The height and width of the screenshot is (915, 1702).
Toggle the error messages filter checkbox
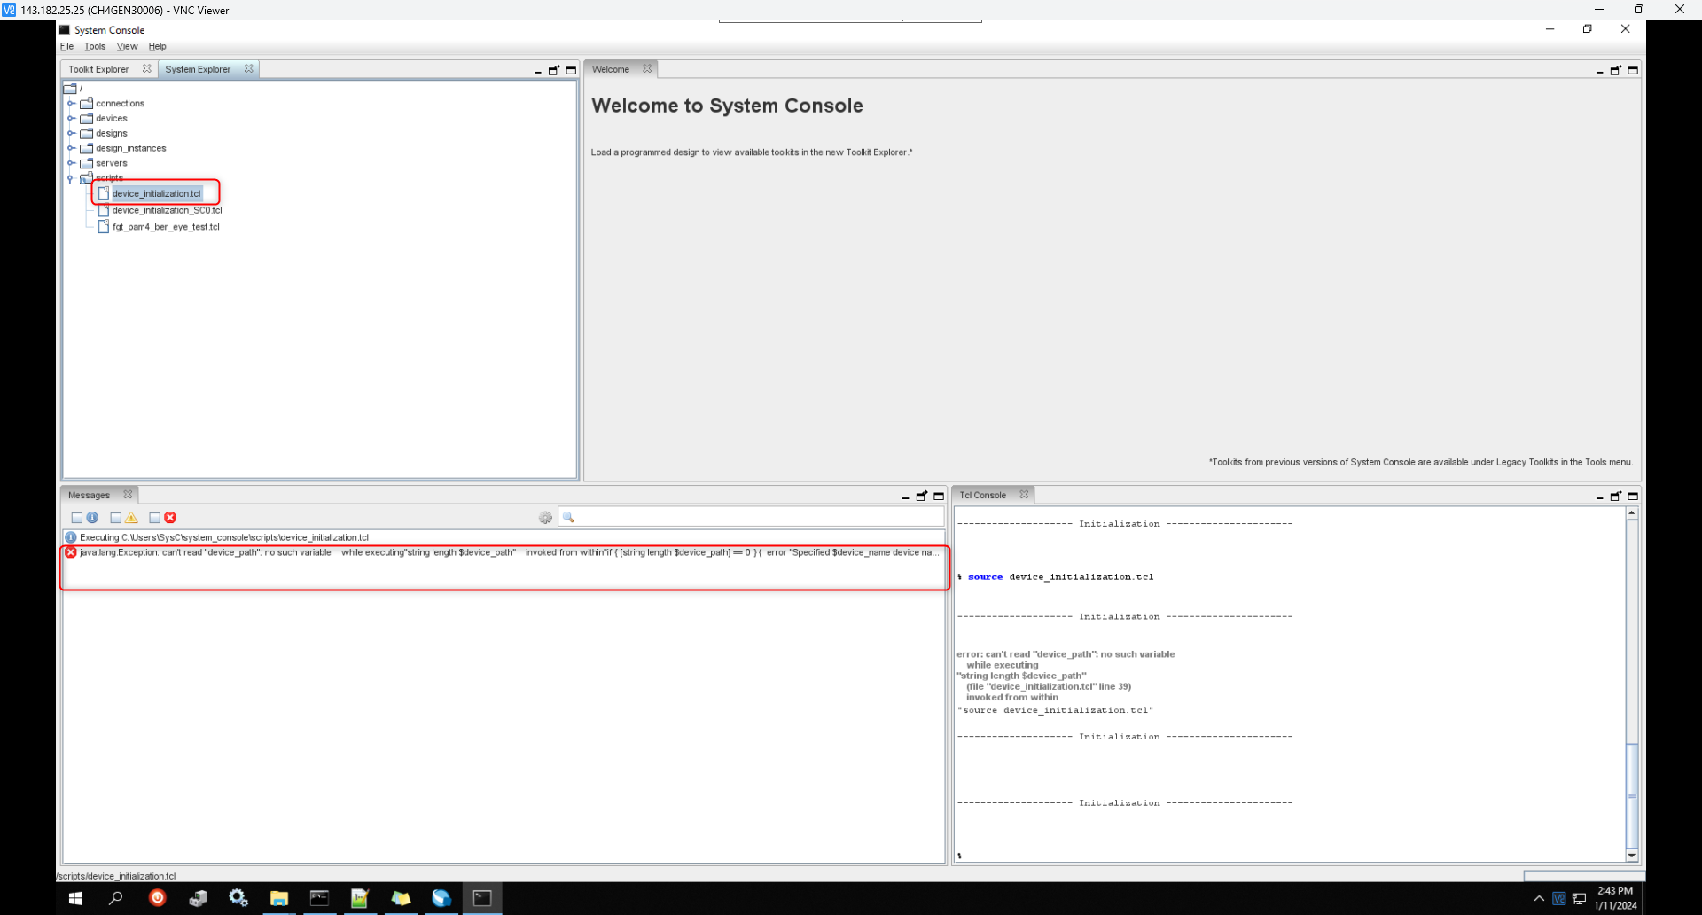pyautogui.click(x=153, y=517)
